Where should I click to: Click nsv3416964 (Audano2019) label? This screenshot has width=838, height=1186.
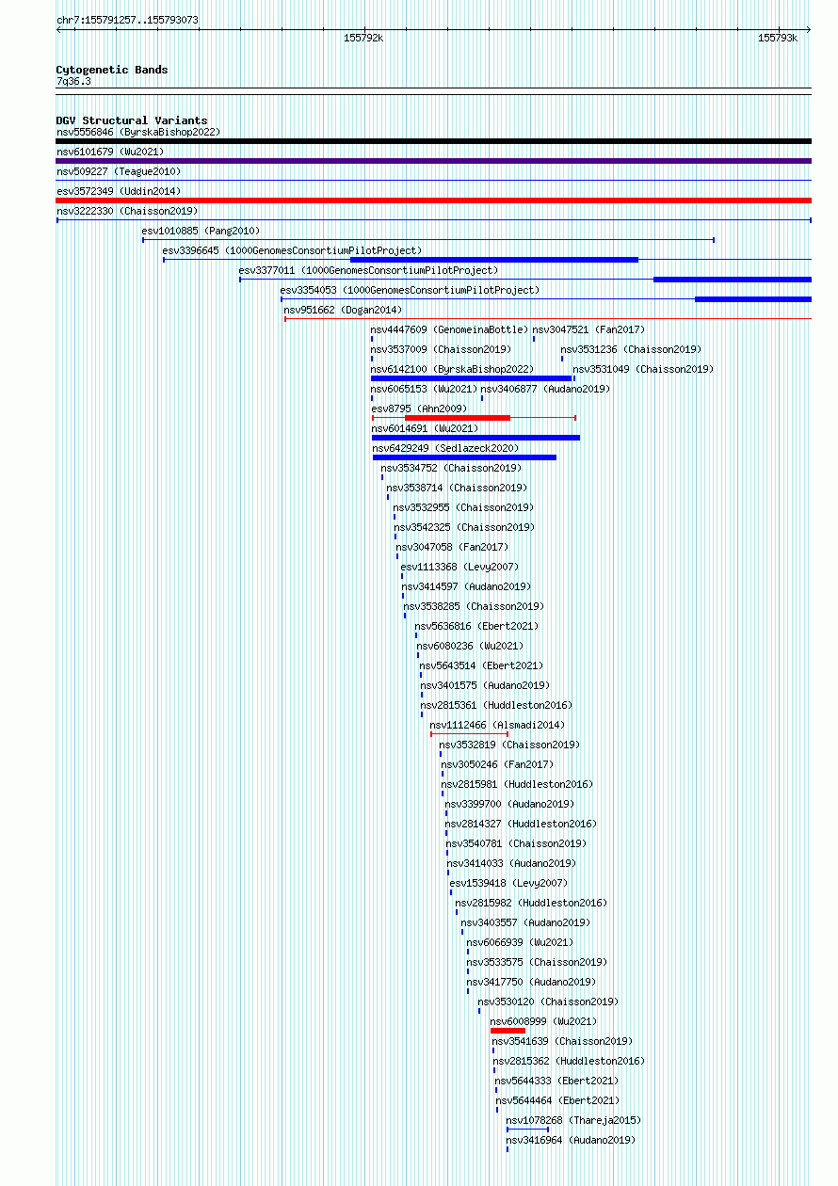tap(571, 1141)
